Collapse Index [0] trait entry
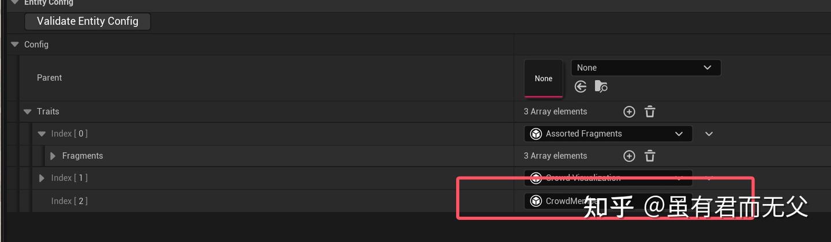 [41, 134]
